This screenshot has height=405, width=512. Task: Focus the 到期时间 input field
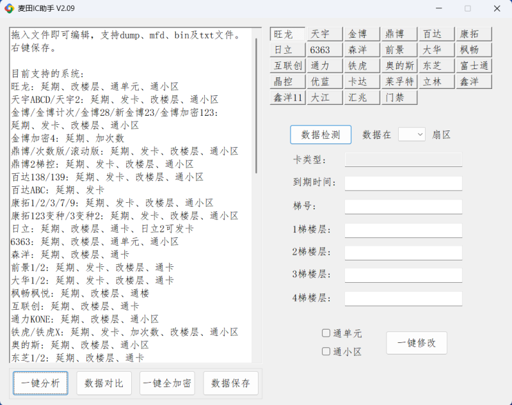pyautogui.click(x=403, y=183)
